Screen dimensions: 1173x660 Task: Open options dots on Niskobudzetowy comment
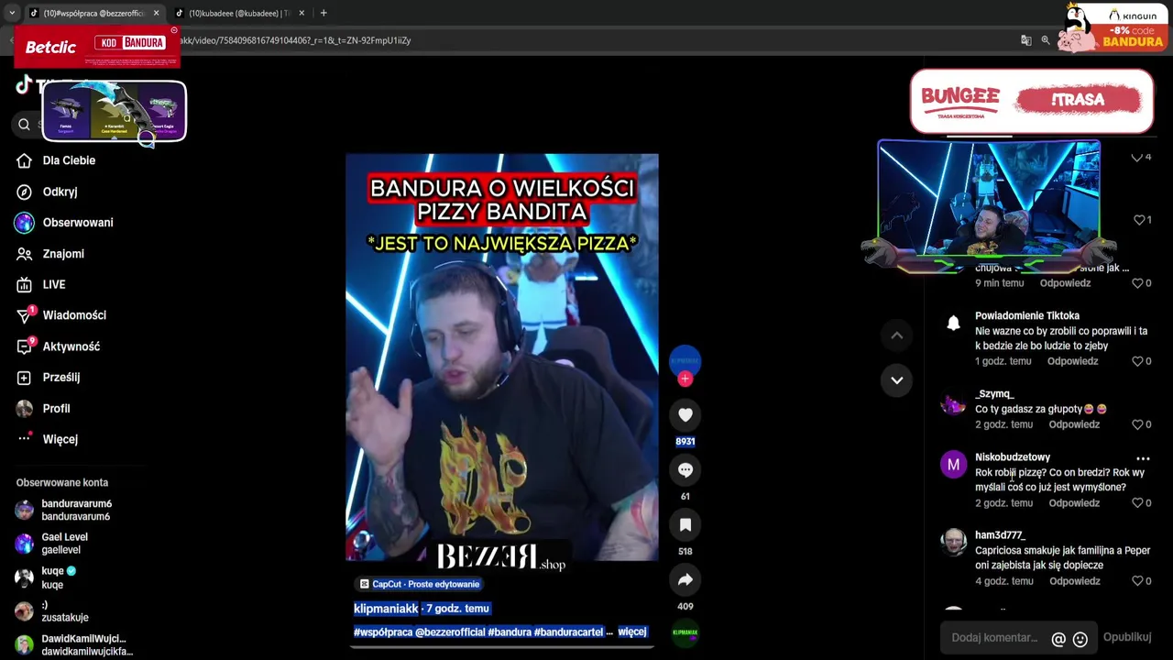point(1143,458)
